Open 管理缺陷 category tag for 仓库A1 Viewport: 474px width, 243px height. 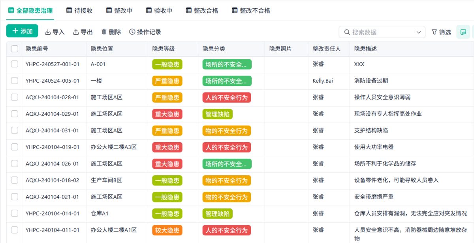(x=217, y=213)
